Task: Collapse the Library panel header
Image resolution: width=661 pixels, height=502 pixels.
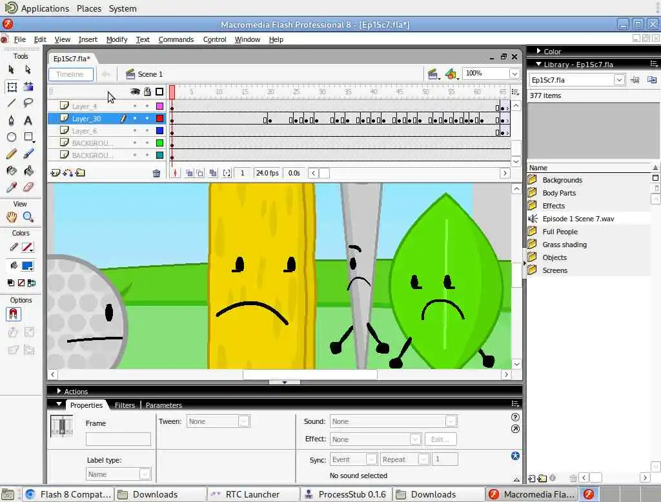Action: [x=538, y=64]
